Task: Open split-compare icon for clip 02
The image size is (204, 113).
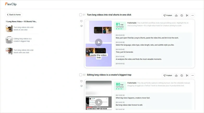Action: point(182,75)
